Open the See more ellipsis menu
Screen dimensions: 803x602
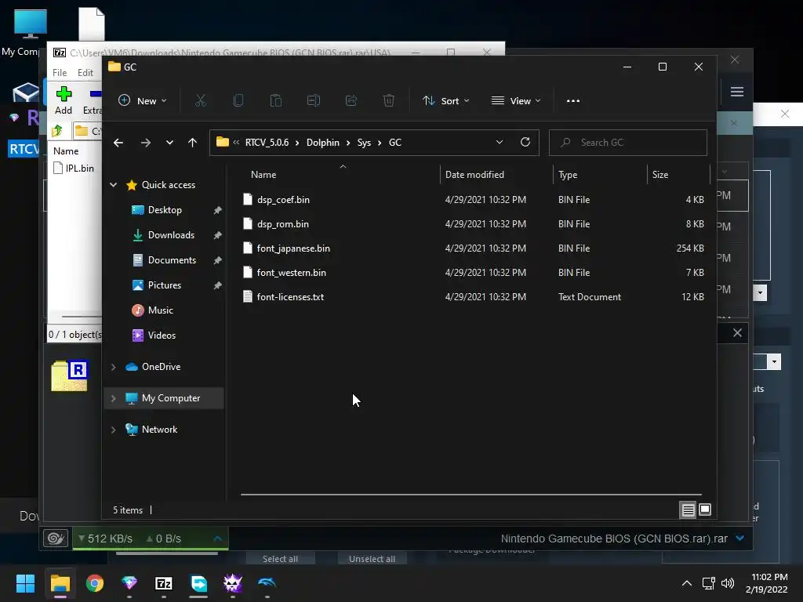tap(573, 101)
